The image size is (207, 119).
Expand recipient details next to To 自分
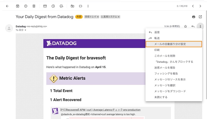coord(25,30)
